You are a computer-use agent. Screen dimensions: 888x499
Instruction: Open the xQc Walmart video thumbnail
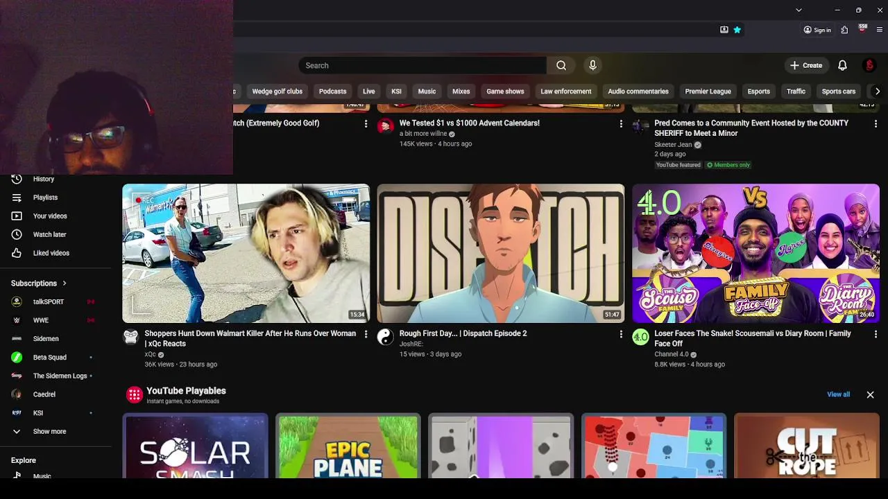(x=246, y=253)
